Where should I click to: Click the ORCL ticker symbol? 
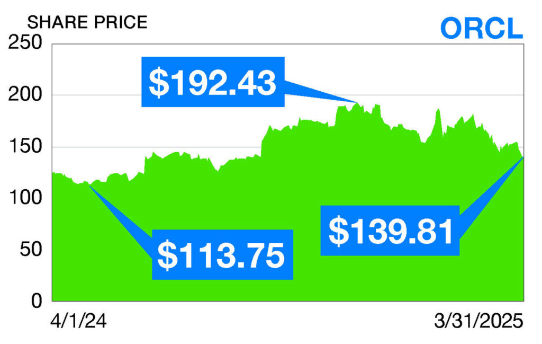pos(481,28)
